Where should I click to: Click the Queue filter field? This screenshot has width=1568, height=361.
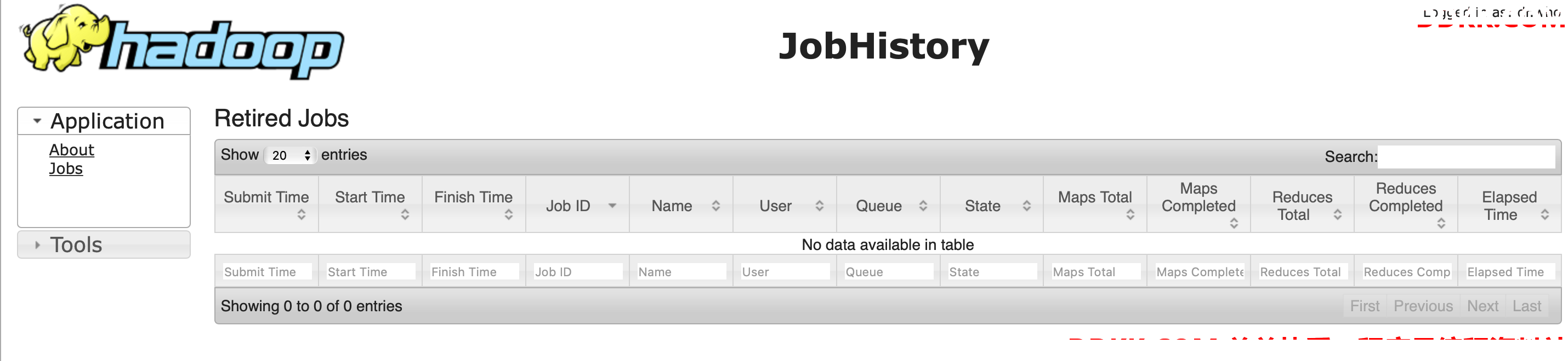[888, 272]
